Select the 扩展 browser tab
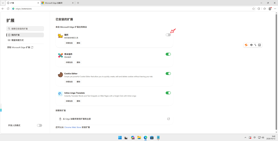The image size is (278, 141). pyautogui.click(x=23, y=3)
